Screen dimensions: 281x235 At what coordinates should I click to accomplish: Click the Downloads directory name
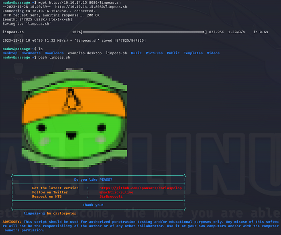tap(54, 53)
